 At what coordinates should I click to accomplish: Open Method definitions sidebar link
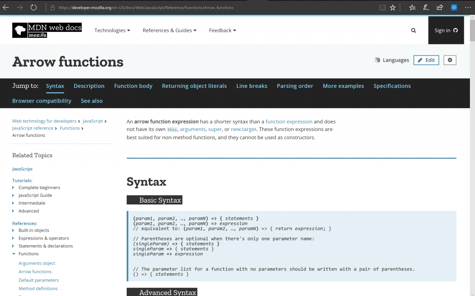tap(38, 289)
